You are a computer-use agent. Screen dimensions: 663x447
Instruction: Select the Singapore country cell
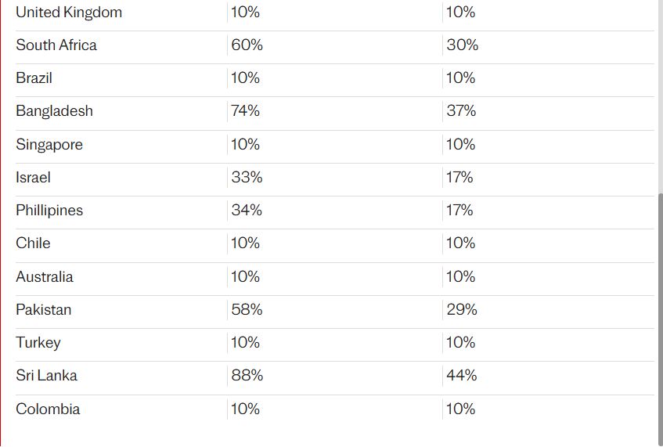coord(49,145)
